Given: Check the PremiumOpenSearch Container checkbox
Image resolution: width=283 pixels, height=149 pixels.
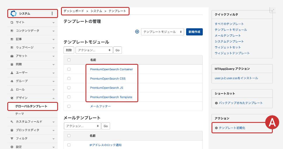Looking at the screenshot, I should pyautogui.click(x=69, y=69).
